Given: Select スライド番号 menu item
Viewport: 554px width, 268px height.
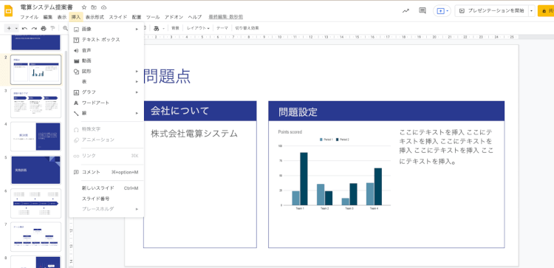Looking at the screenshot, I should pos(106,199).
